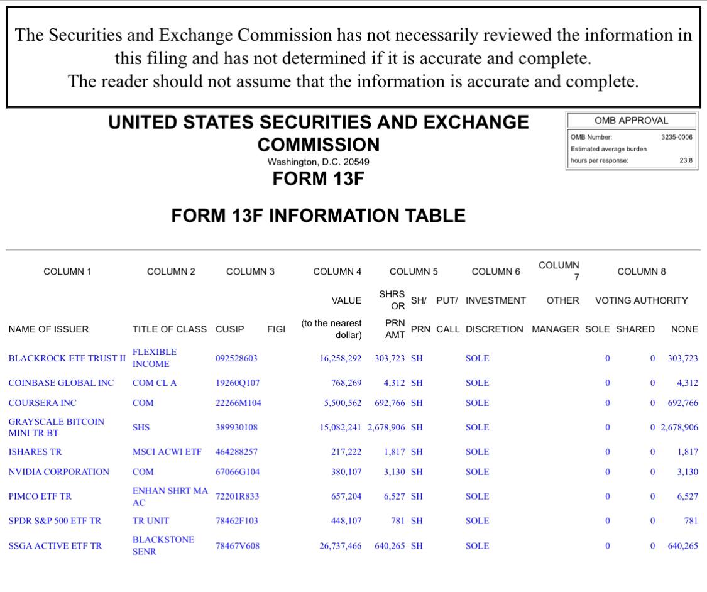This screenshot has height=592, width=707.
Task: Click SPDR S&P 500 ETF TR issuer
Action: click(x=55, y=521)
